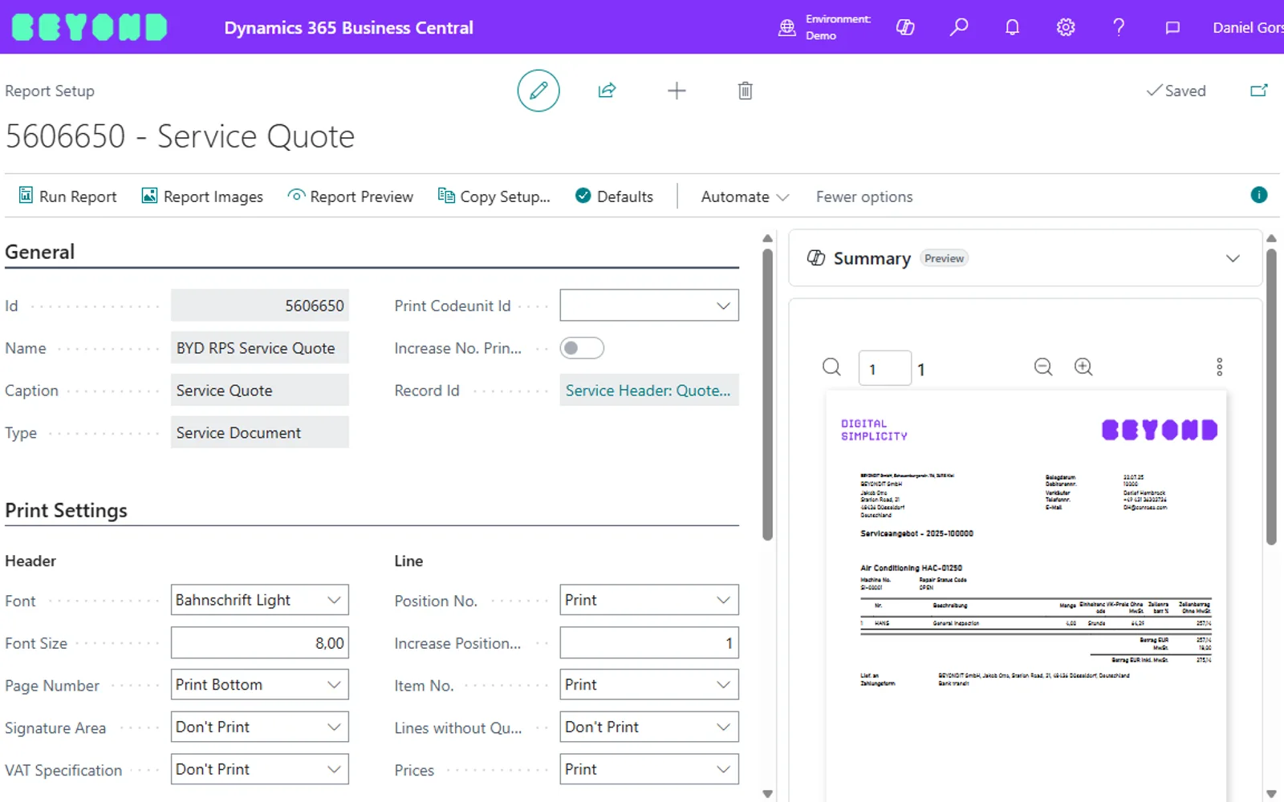1284x802 pixels.
Task: Click preview page number box
Action: (885, 369)
